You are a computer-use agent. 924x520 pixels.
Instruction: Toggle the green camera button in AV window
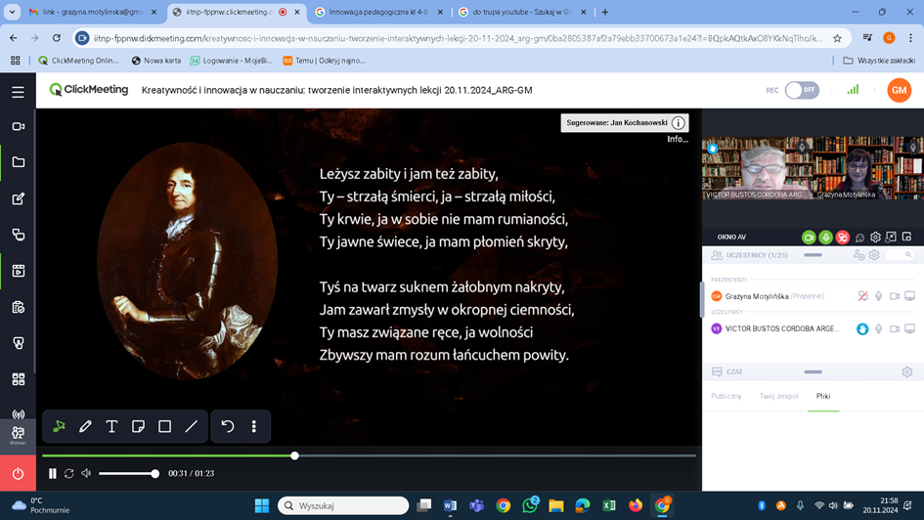pos(809,238)
